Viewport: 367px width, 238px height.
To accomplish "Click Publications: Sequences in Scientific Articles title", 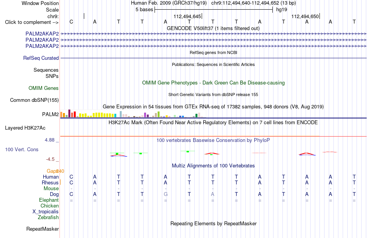I will point(213,64).
